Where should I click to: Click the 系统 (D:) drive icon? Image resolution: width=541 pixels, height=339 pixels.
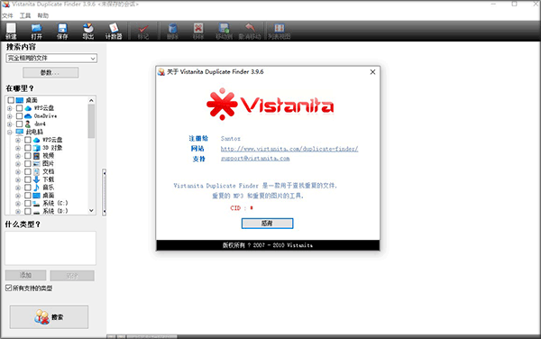click(x=37, y=211)
